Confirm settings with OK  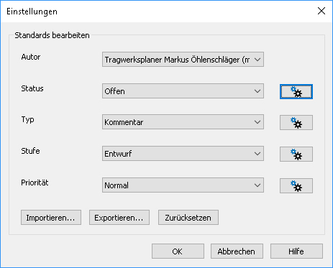178,251
